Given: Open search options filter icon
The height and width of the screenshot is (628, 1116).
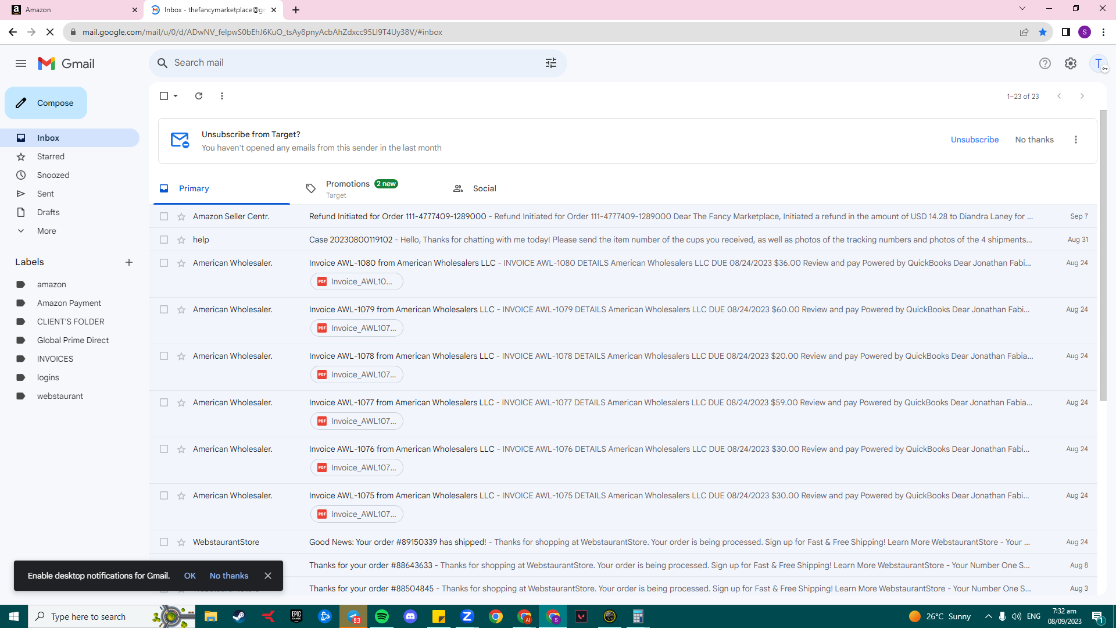Looking at the screenshot, I should (x=551, y=63).
